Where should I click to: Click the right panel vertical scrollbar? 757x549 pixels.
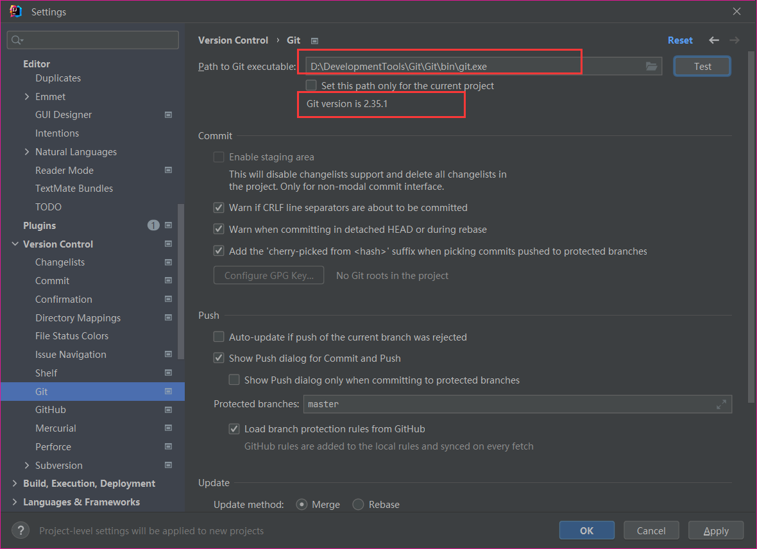point(751,227)
